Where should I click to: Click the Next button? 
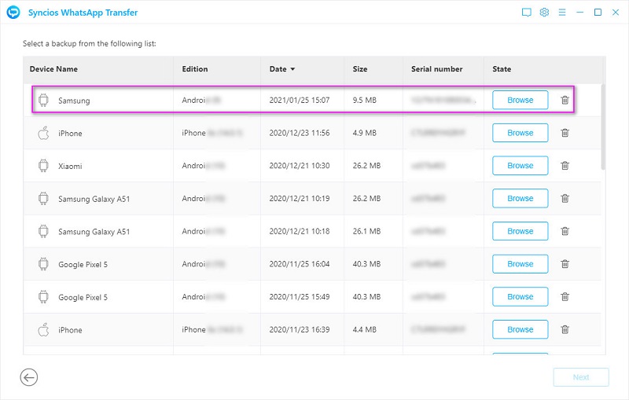pos(581,377)
